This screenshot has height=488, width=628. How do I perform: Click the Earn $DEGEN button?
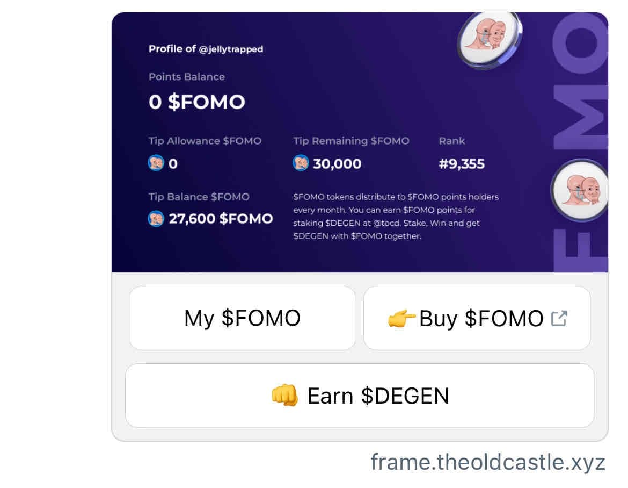pyautogui.click(x=360, y=396)
